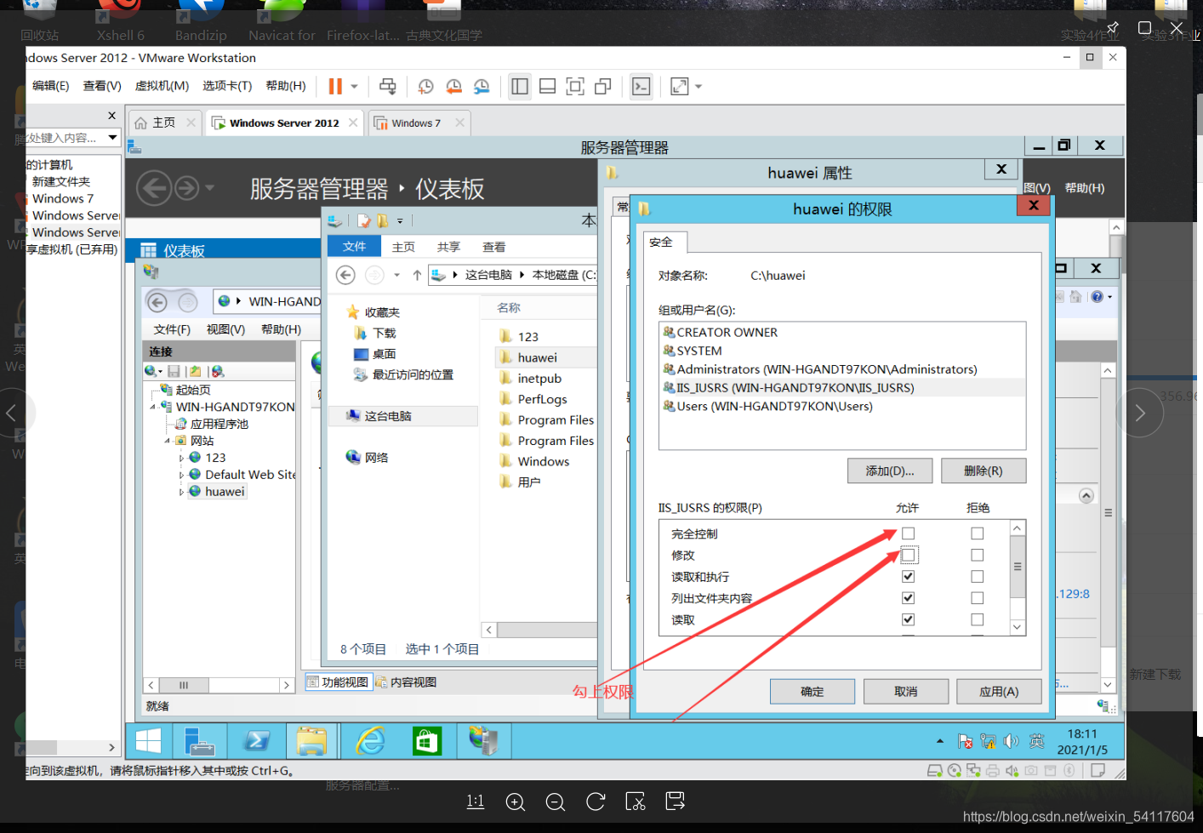
Task: Open the 选项卡(T) VMware menu
Action: [x=227, y=86]
